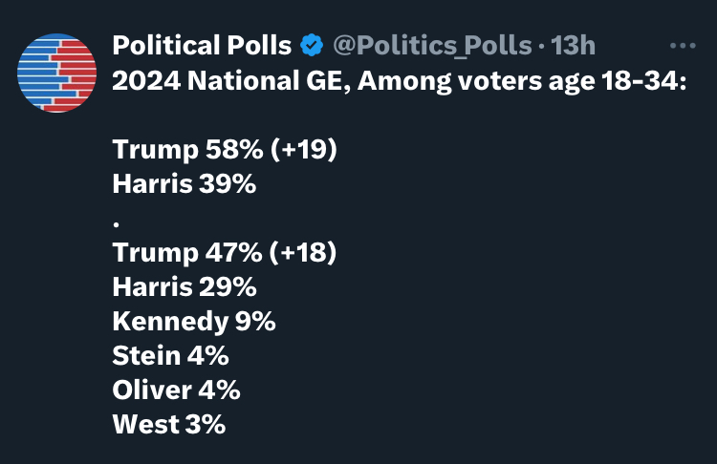Click the blue verified checkmark badge
The image size is (717, 464).
click(x=312, y=45)
